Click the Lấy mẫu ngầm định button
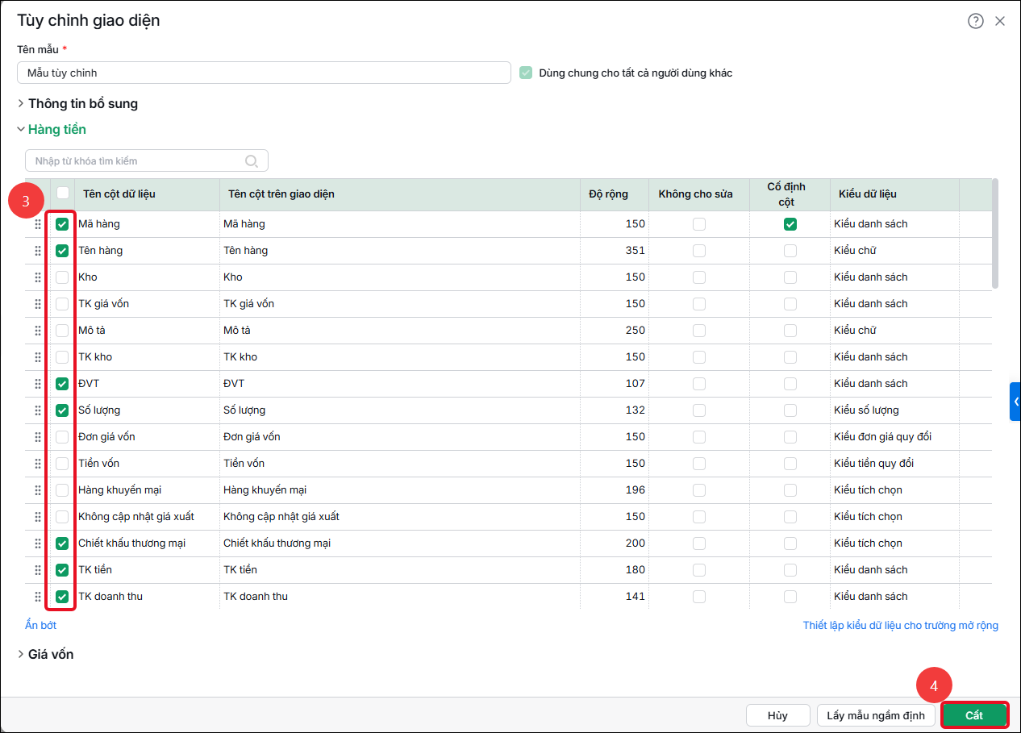This screenshot has height=733, width=1021. click(876, 715)
